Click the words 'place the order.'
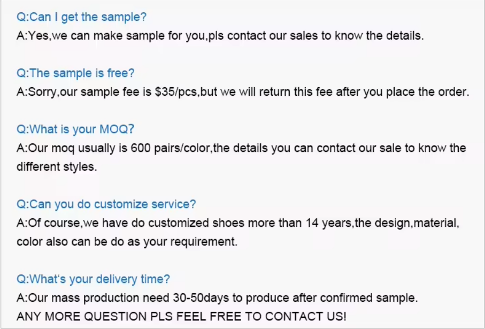Screen dimensions: 485x329 coord(428,92)
